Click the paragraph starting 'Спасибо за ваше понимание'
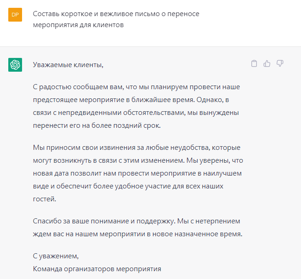The width and height of the screenshot is (301, 279). pos(138,228)
